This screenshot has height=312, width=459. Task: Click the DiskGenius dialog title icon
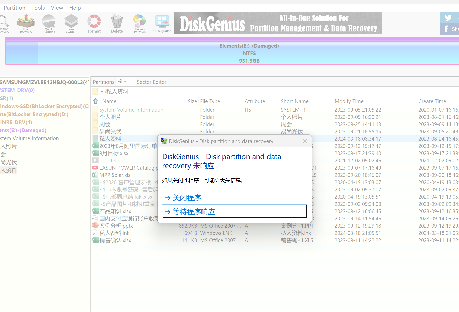tap(164, 141)
